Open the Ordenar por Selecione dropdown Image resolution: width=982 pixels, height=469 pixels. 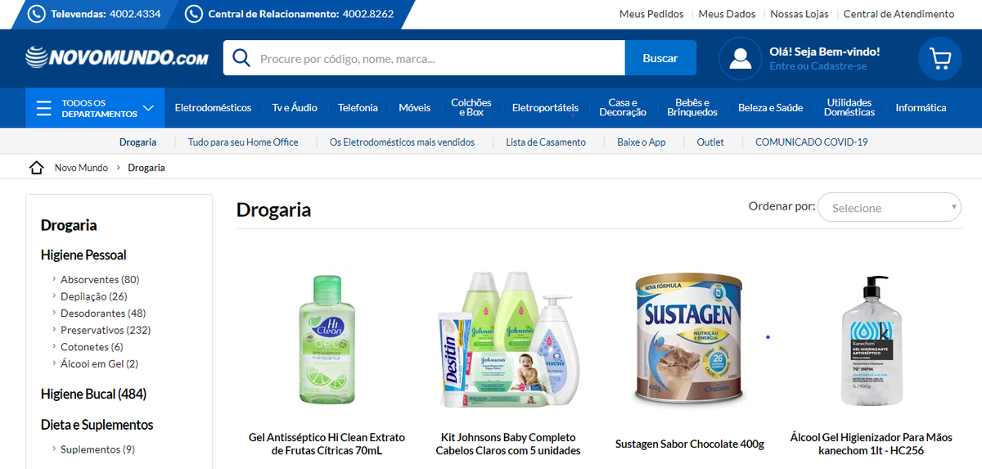tap(890, 208)
